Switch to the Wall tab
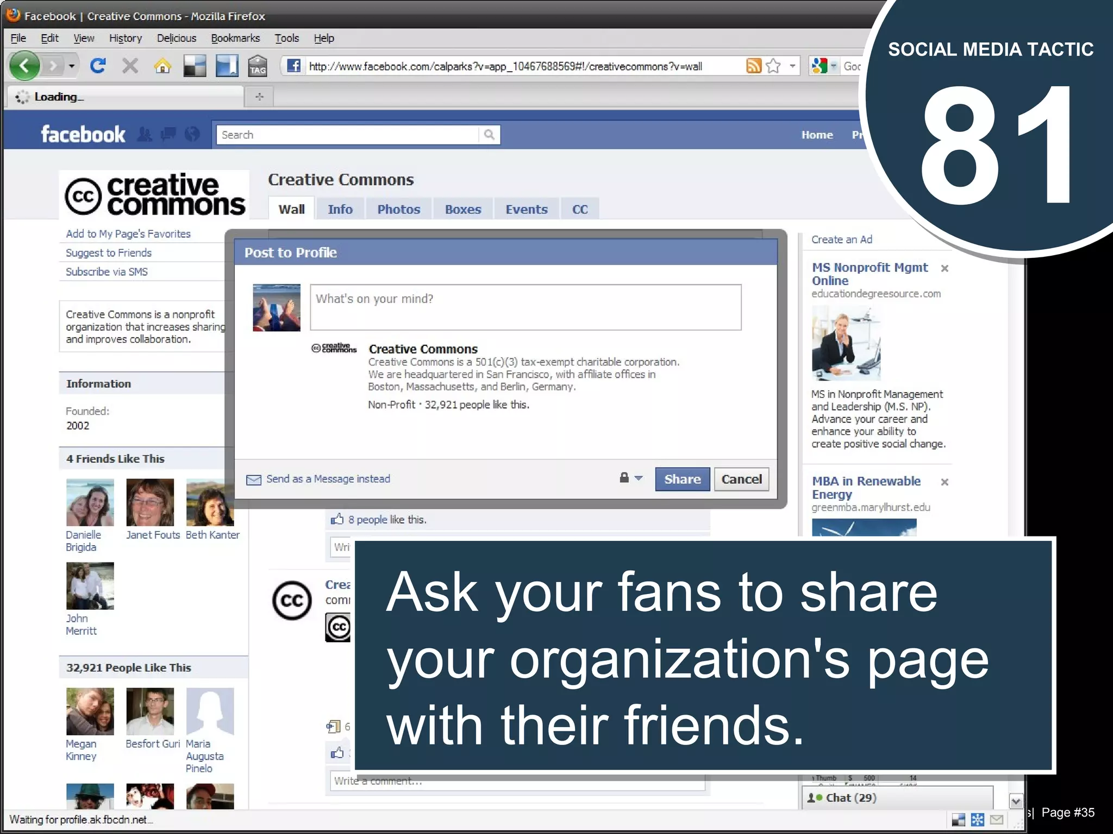Viewport: 1113px width, 834px height. click(291, 209)
